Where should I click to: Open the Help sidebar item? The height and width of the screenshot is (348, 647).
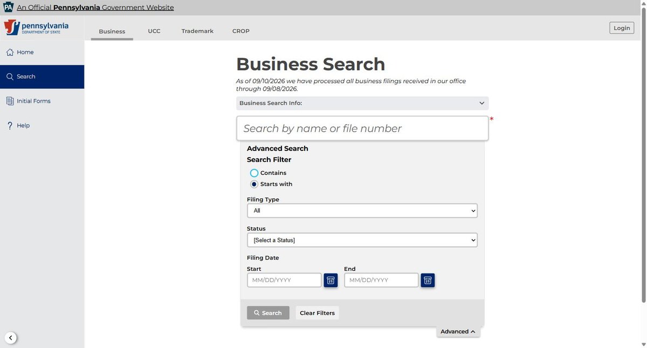coord(42,125)
